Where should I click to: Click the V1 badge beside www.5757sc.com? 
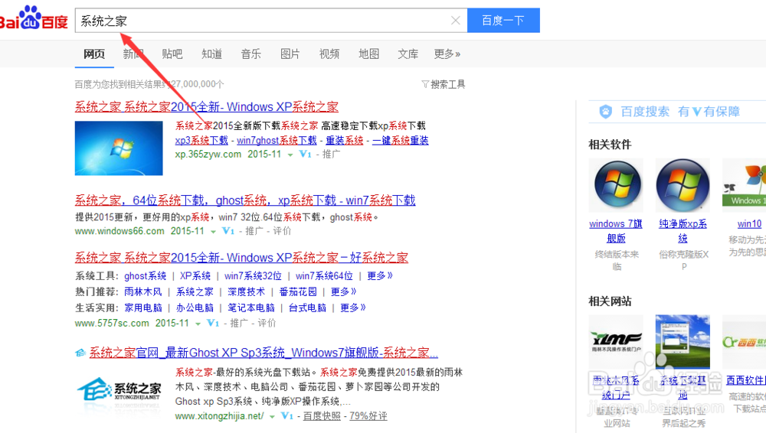(213, 323)
